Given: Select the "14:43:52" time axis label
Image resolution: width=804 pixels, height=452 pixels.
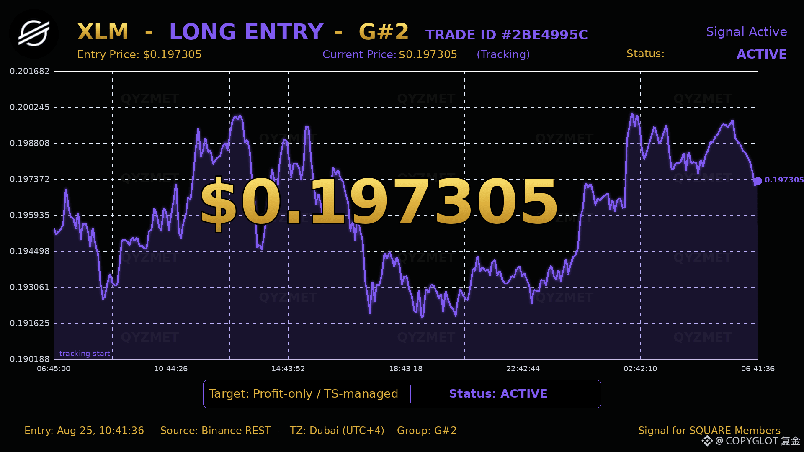Looking at the screenshot, I should coord(288,369).
